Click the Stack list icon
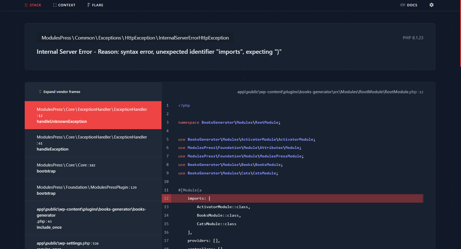This screenshot has width=461, height=249. pos(26,5)
